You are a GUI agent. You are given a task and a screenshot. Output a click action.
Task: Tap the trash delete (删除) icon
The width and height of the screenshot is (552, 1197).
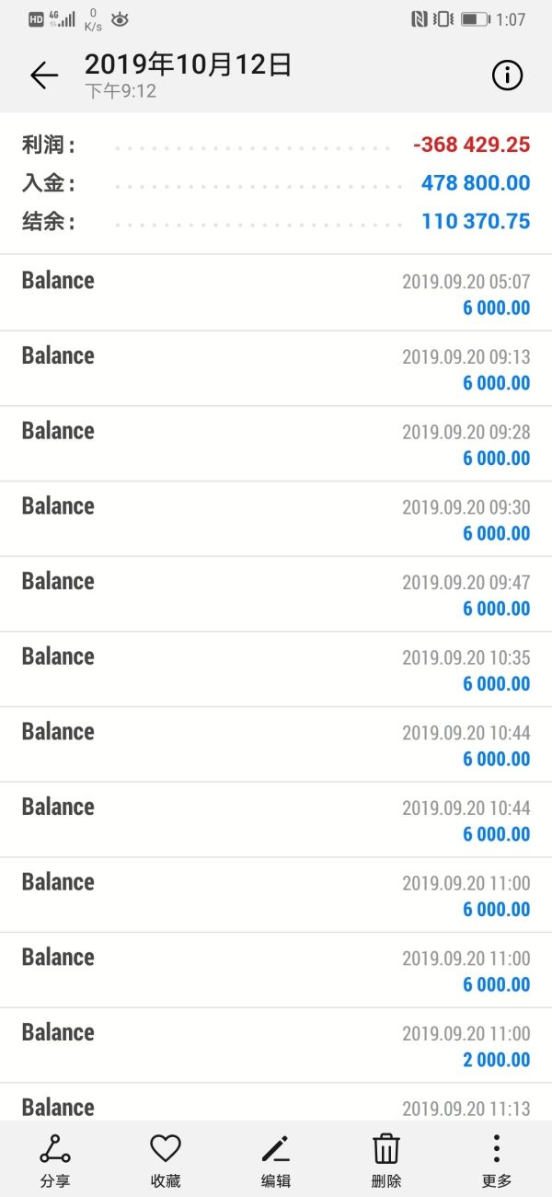386,1149
